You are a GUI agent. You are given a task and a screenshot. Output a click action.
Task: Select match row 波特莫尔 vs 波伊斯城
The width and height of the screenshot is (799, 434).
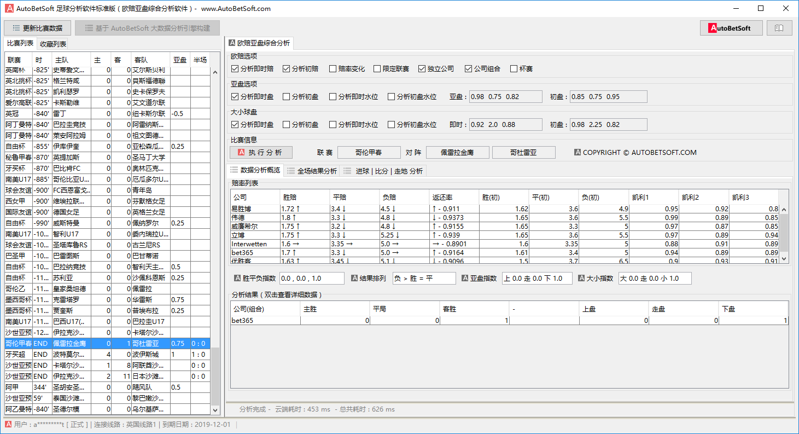107,355
